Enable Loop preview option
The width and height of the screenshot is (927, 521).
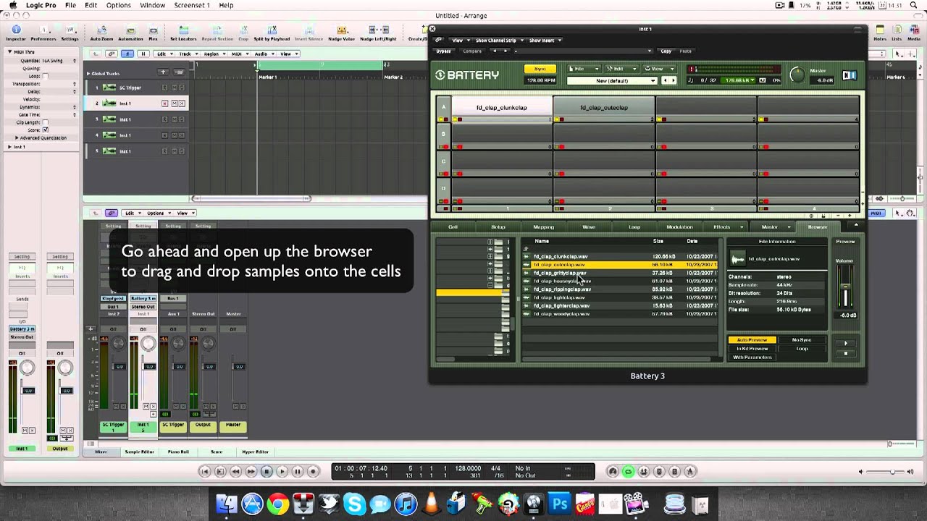[802, 348]
